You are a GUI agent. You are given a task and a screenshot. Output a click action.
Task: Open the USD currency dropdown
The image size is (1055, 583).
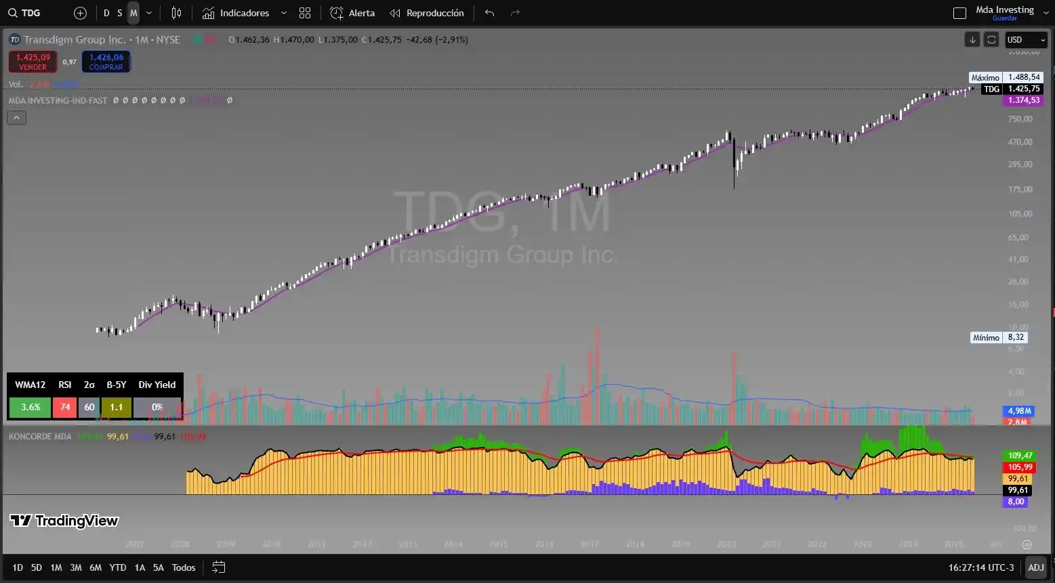tap(1027, 40)
